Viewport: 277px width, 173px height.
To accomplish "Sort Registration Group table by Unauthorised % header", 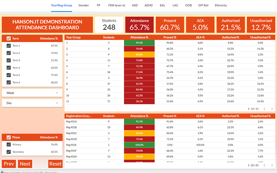I will coord(261,116).
